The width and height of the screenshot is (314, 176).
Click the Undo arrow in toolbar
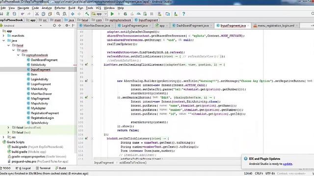[23, 14]
